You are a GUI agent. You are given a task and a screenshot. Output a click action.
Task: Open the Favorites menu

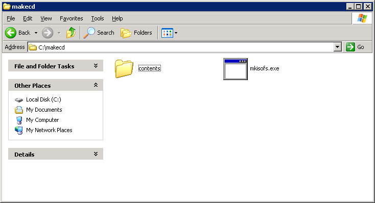coord(71,18)
